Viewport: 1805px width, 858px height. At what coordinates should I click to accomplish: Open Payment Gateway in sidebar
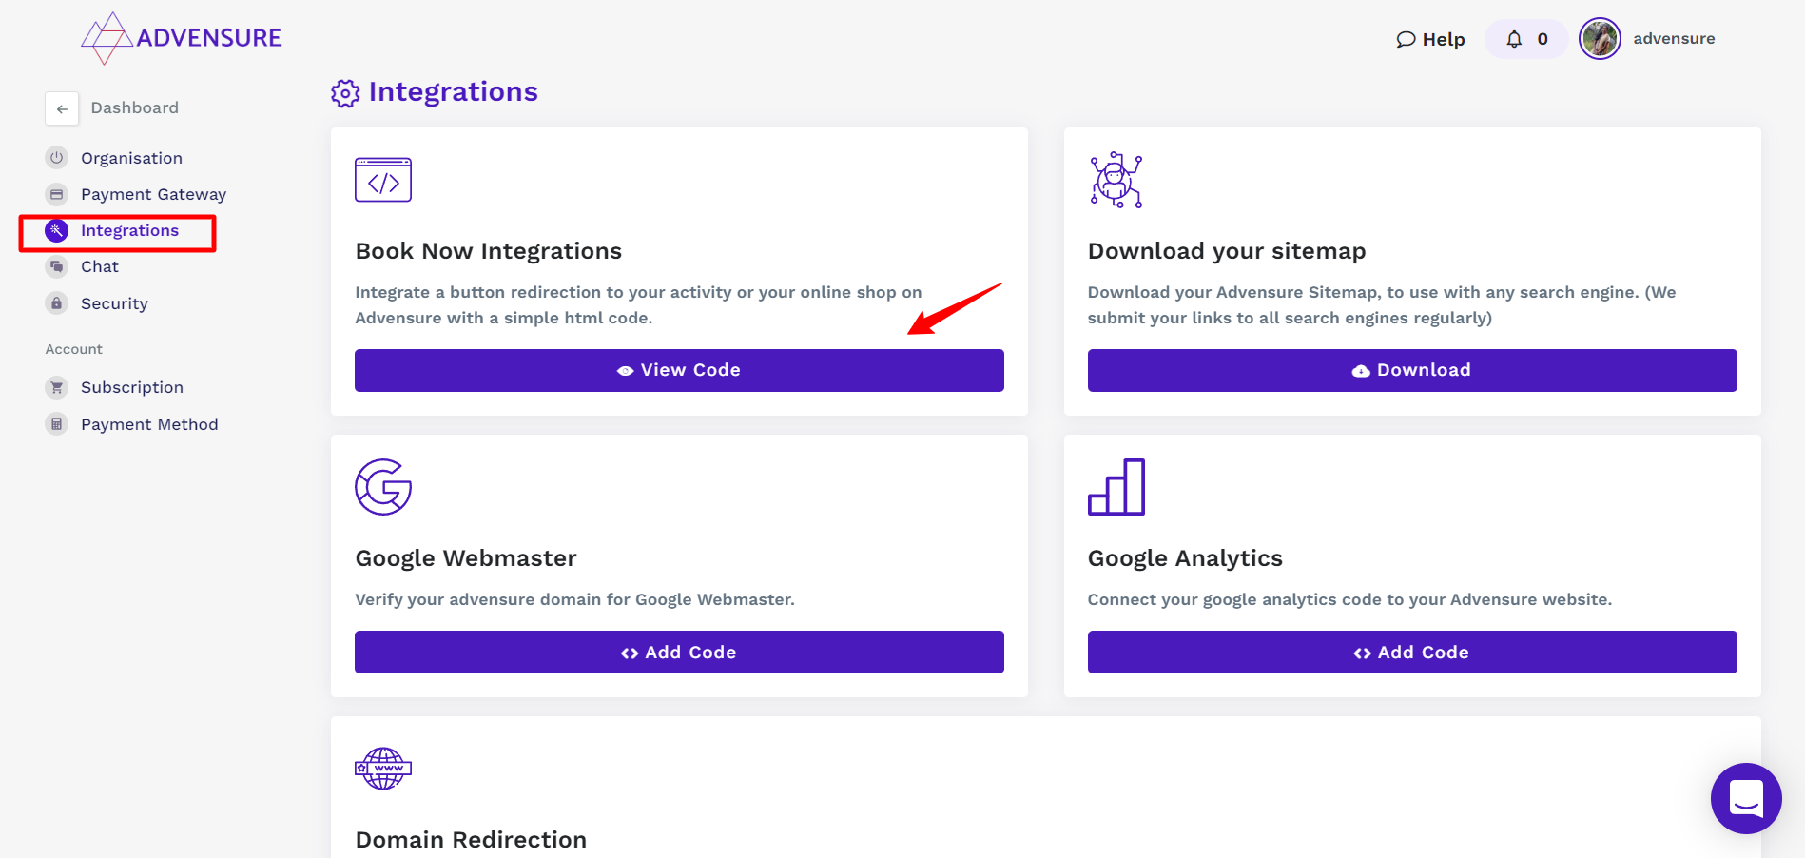[x=153, y=194]
